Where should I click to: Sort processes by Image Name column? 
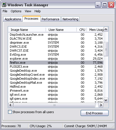(27, 30)
